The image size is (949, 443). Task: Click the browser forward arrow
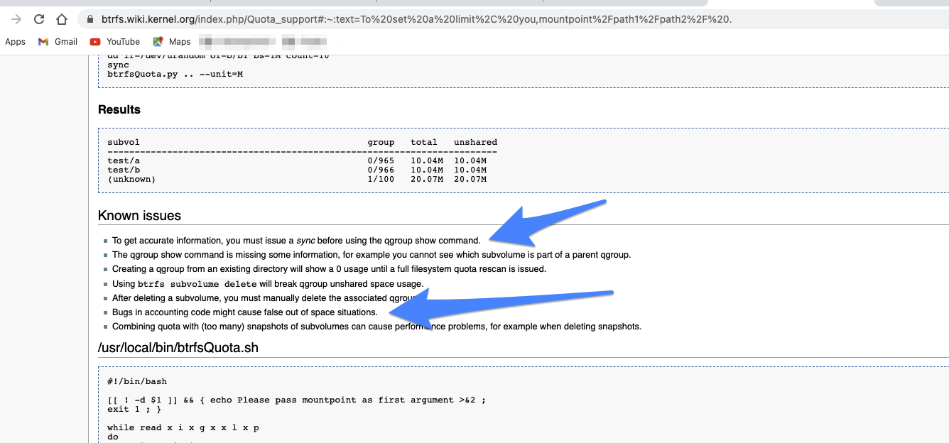(x=16, y=19)
